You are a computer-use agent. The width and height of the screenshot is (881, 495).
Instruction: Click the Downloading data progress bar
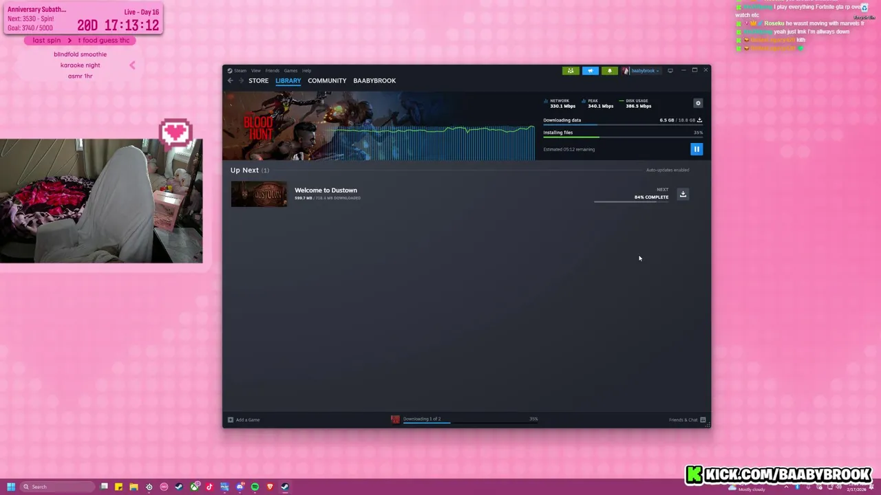[622, 125]
